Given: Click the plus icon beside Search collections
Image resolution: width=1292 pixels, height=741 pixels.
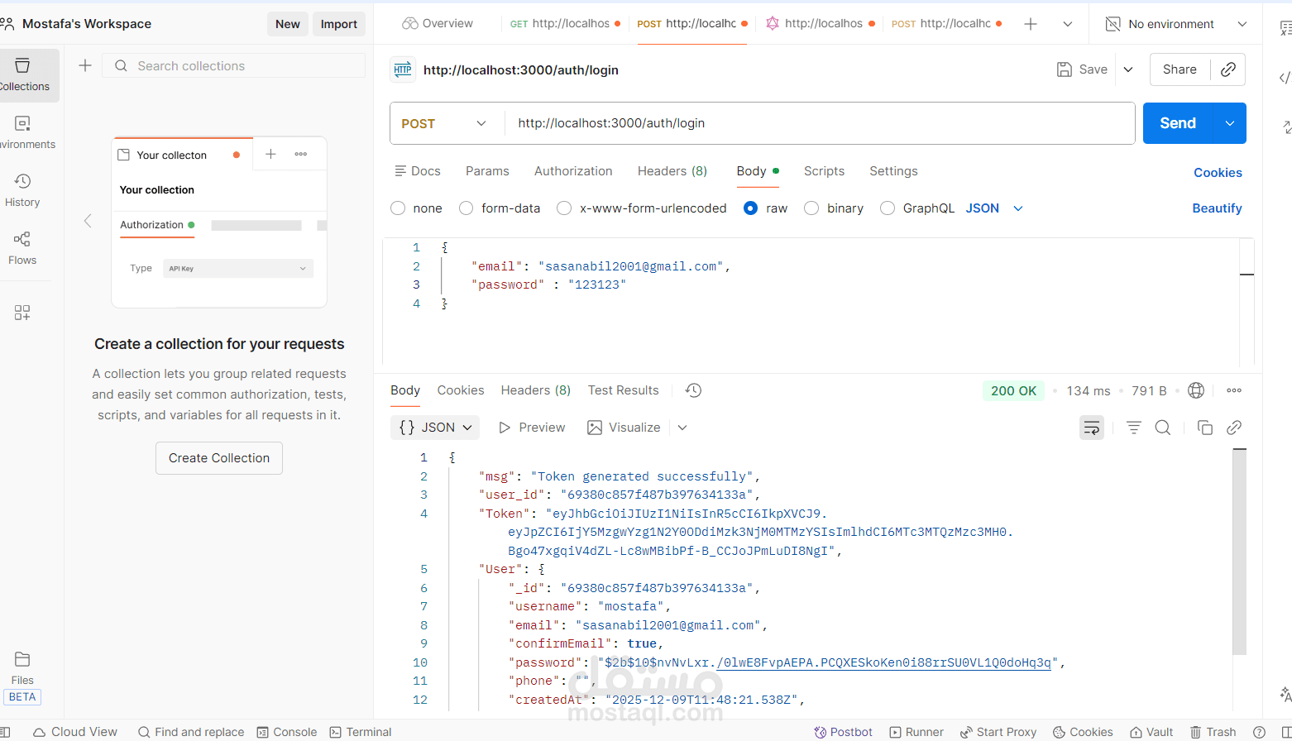Looking at the screenshot, I should [x=85, y=65].
